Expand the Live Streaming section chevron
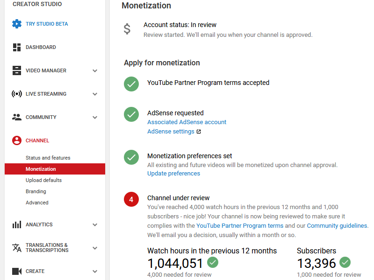 pos(95,94)
